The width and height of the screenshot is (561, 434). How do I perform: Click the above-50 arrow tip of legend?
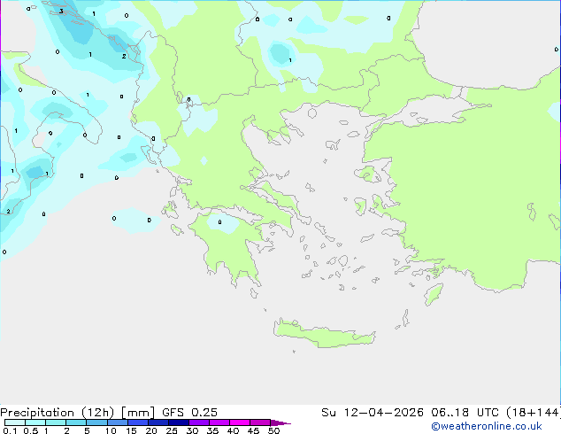280,422
